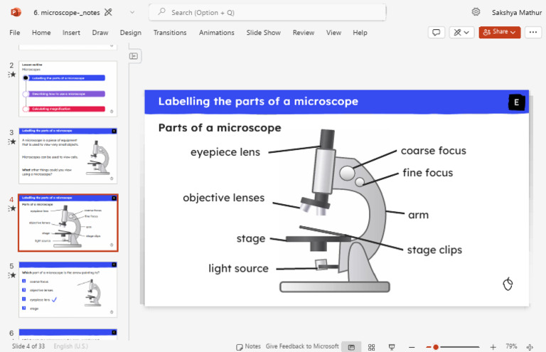Image resolution: width=546 pixels, height=352 pixels.
Task: Click Fit slide to window icon
Action: pos(529,346)
